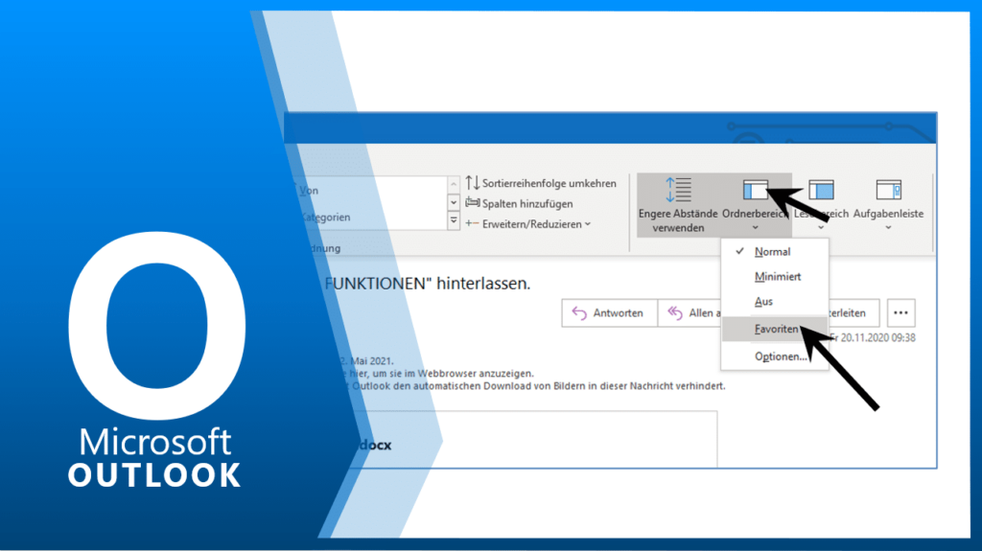Click the Allen antworten button label

[705, 313]
